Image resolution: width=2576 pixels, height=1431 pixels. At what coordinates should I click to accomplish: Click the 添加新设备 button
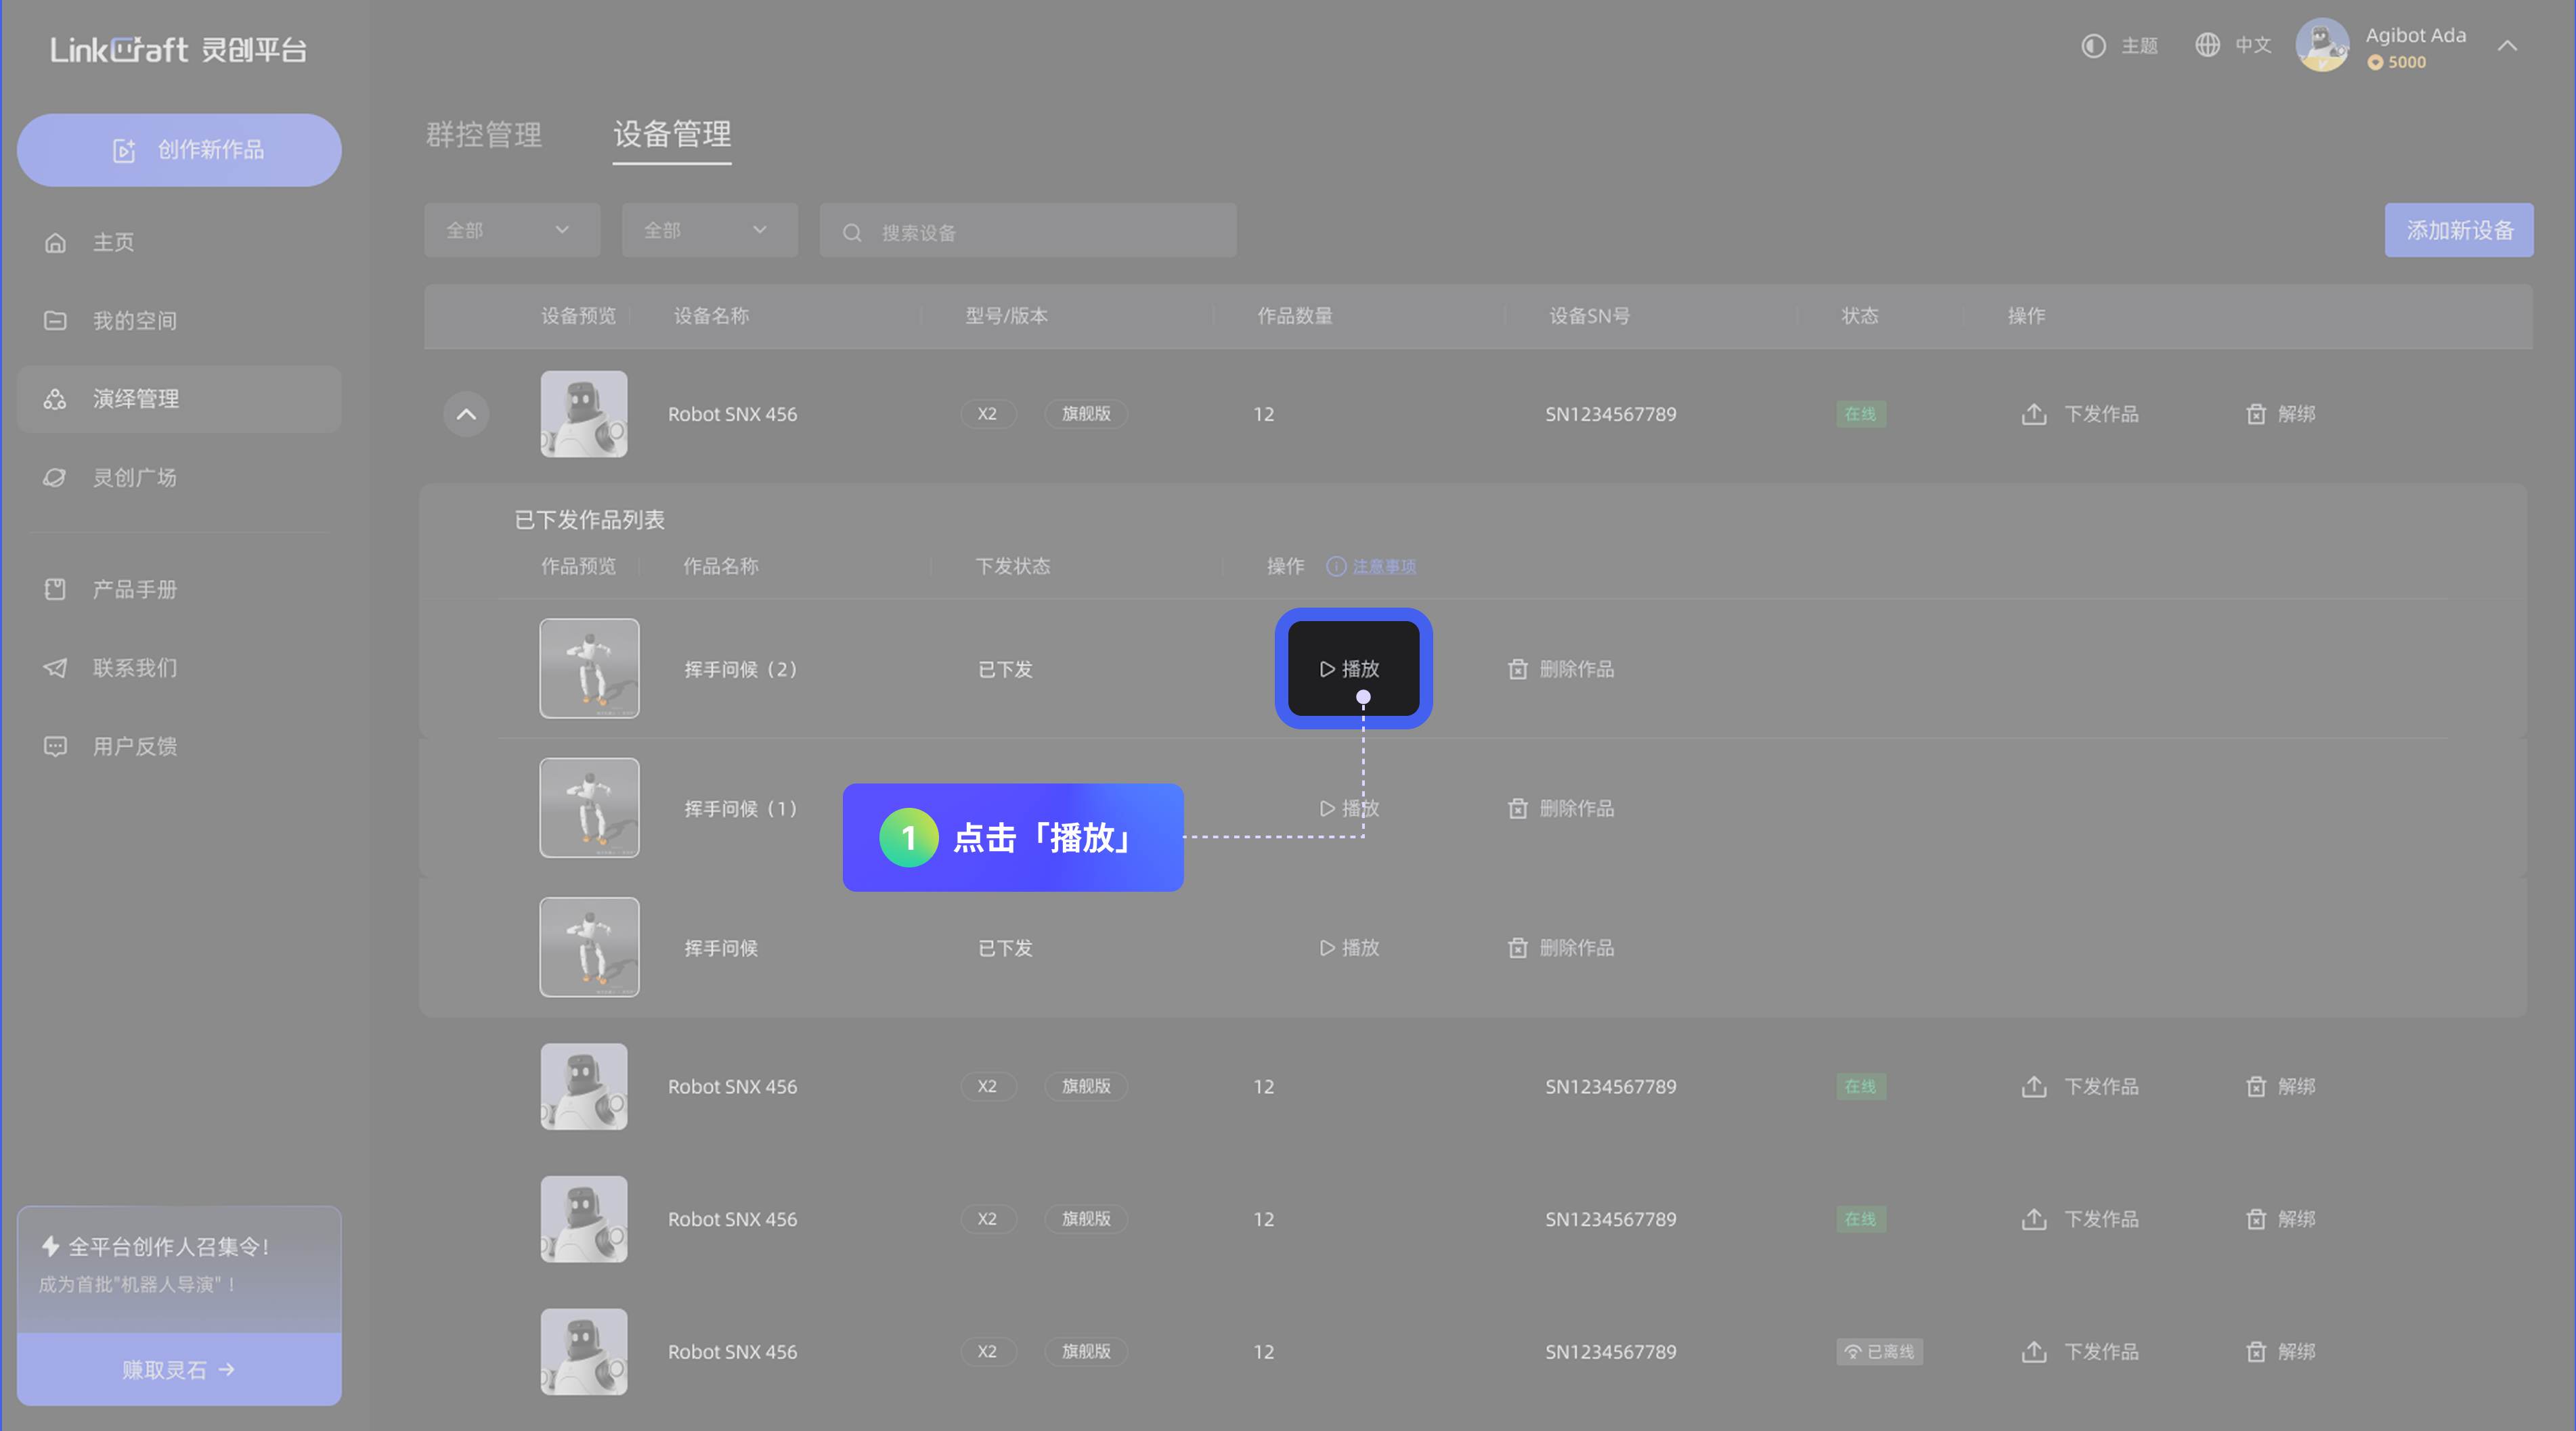pyautogui.click(x=2459, y=230)
